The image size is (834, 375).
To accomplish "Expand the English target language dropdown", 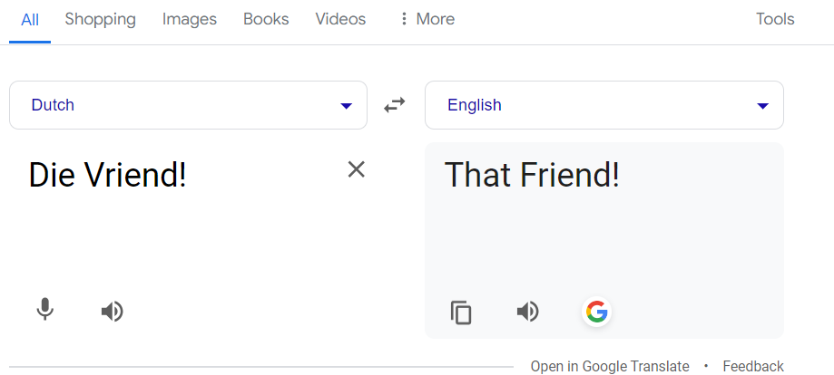I will point(604,105).
